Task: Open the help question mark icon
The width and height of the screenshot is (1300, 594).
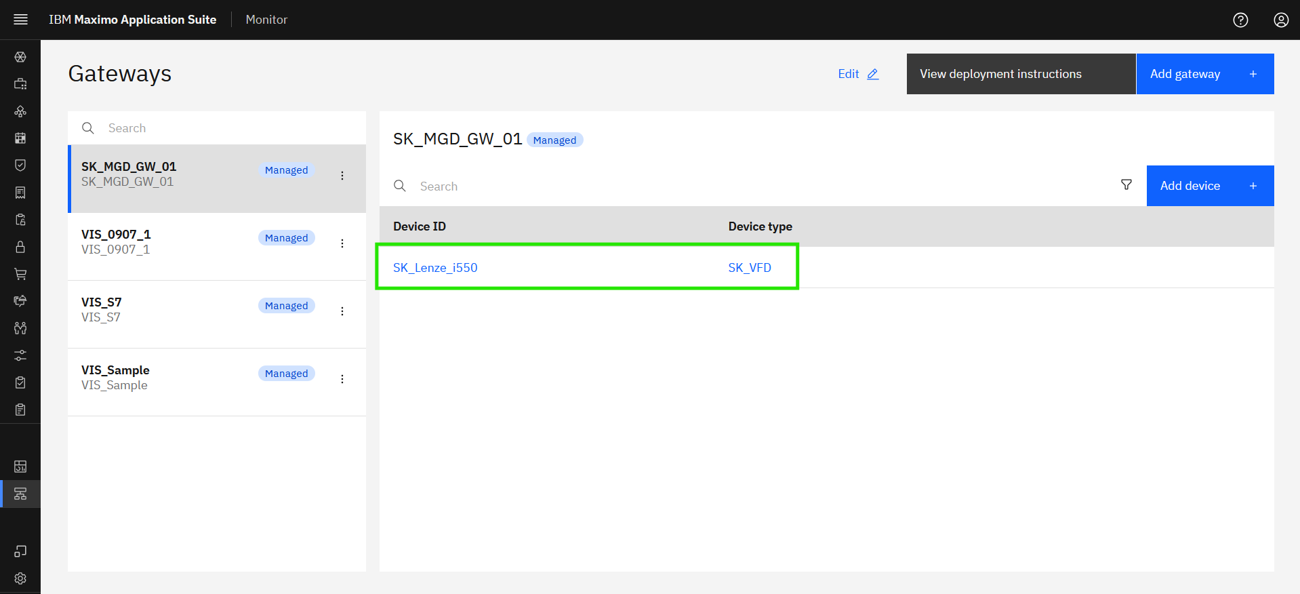Action: pos(1240,20)
